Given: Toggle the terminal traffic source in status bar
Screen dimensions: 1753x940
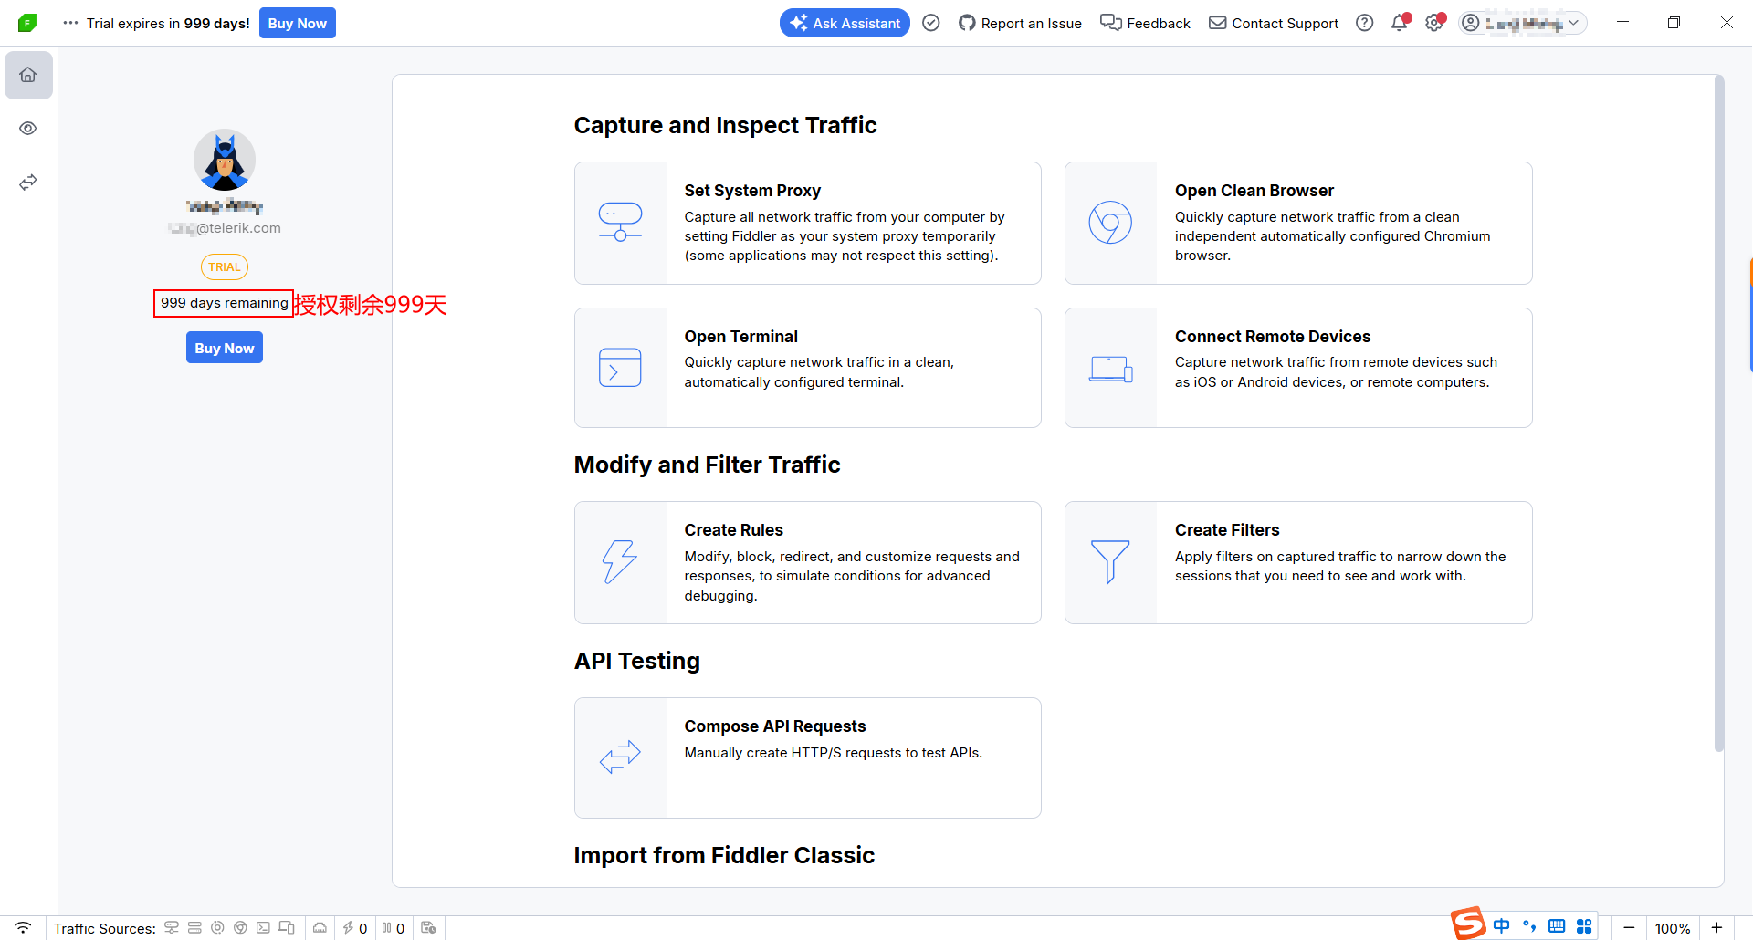Looking at the screenshot, I should [x=263, y=928].
